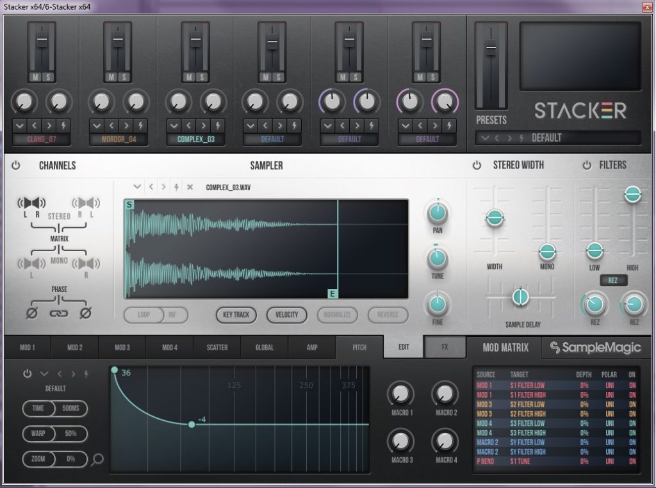Click the VELOCITY button
Viewport: 656px width, 488px height.
click(286, 314)
